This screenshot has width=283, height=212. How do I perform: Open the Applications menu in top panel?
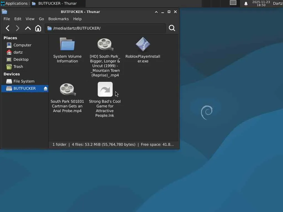15,3
